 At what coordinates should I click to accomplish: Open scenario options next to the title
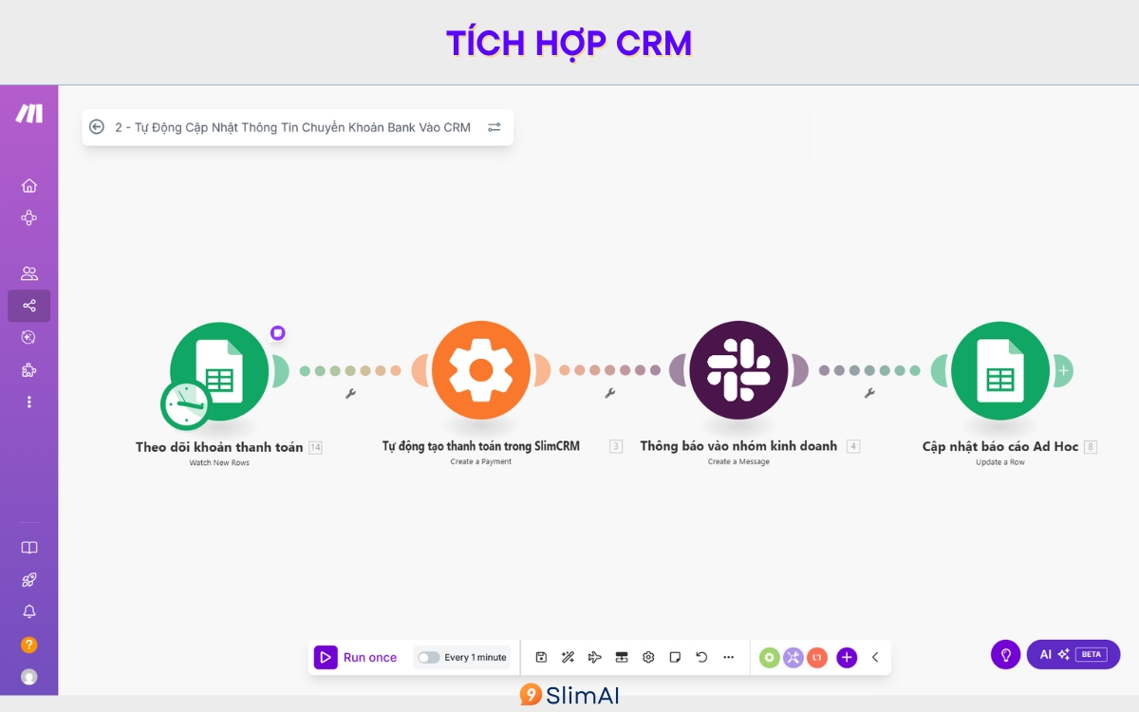(494, 127)
